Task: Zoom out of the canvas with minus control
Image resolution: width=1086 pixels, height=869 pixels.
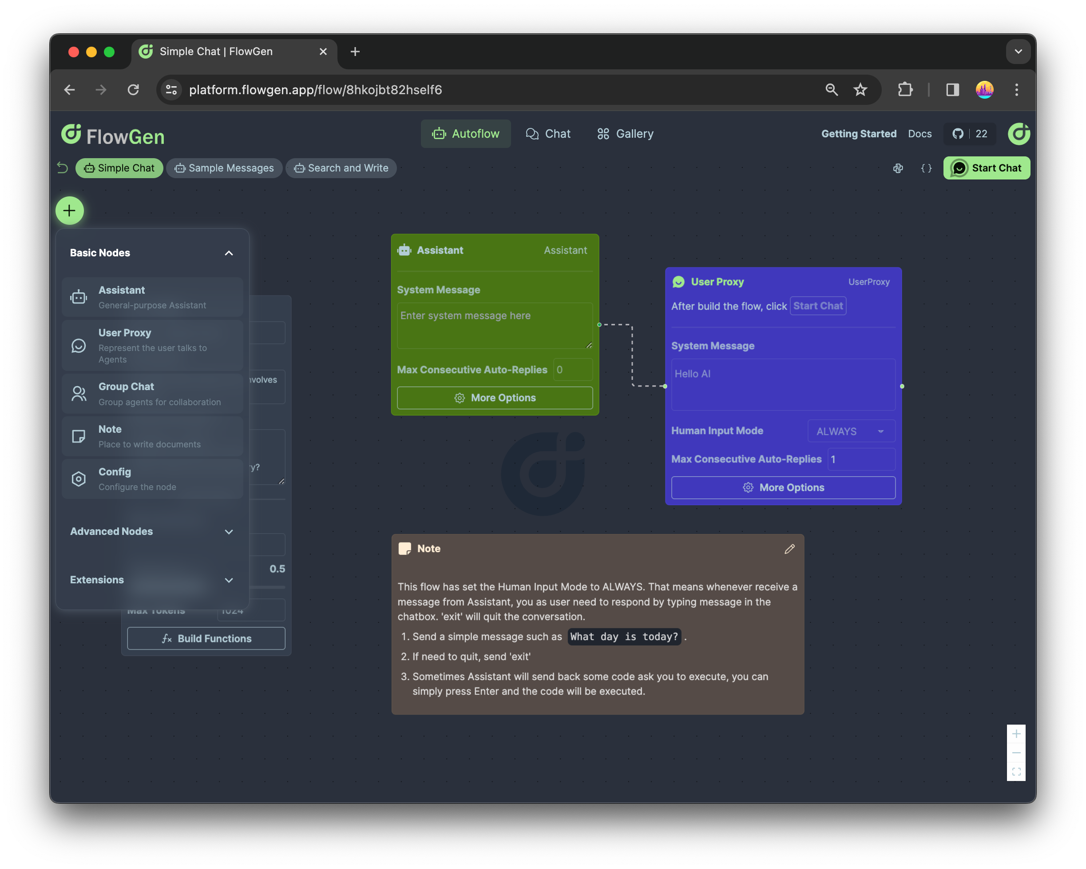Action: tap(1016, 753)
